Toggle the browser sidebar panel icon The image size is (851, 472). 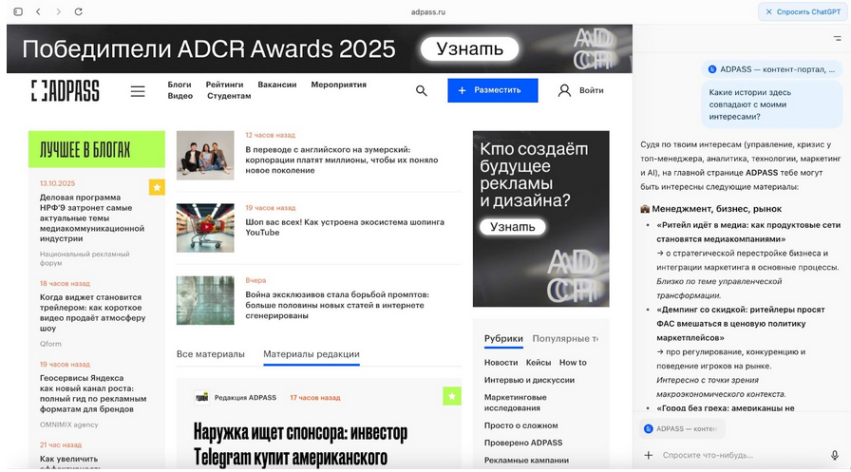[x=17, y=11]
